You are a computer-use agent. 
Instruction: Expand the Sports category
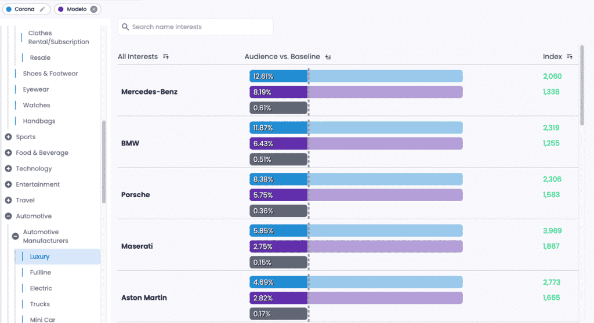coord(8,137)
